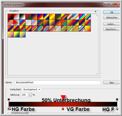
Task: Select the right opacity stop above gradient bar
Action: (117, 100)
